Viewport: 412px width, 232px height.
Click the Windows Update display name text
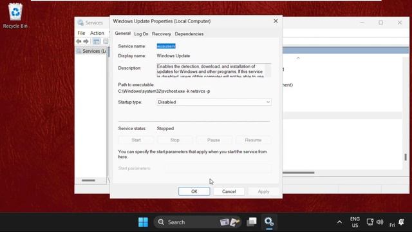pyautogui.click(x=173, y=56)
